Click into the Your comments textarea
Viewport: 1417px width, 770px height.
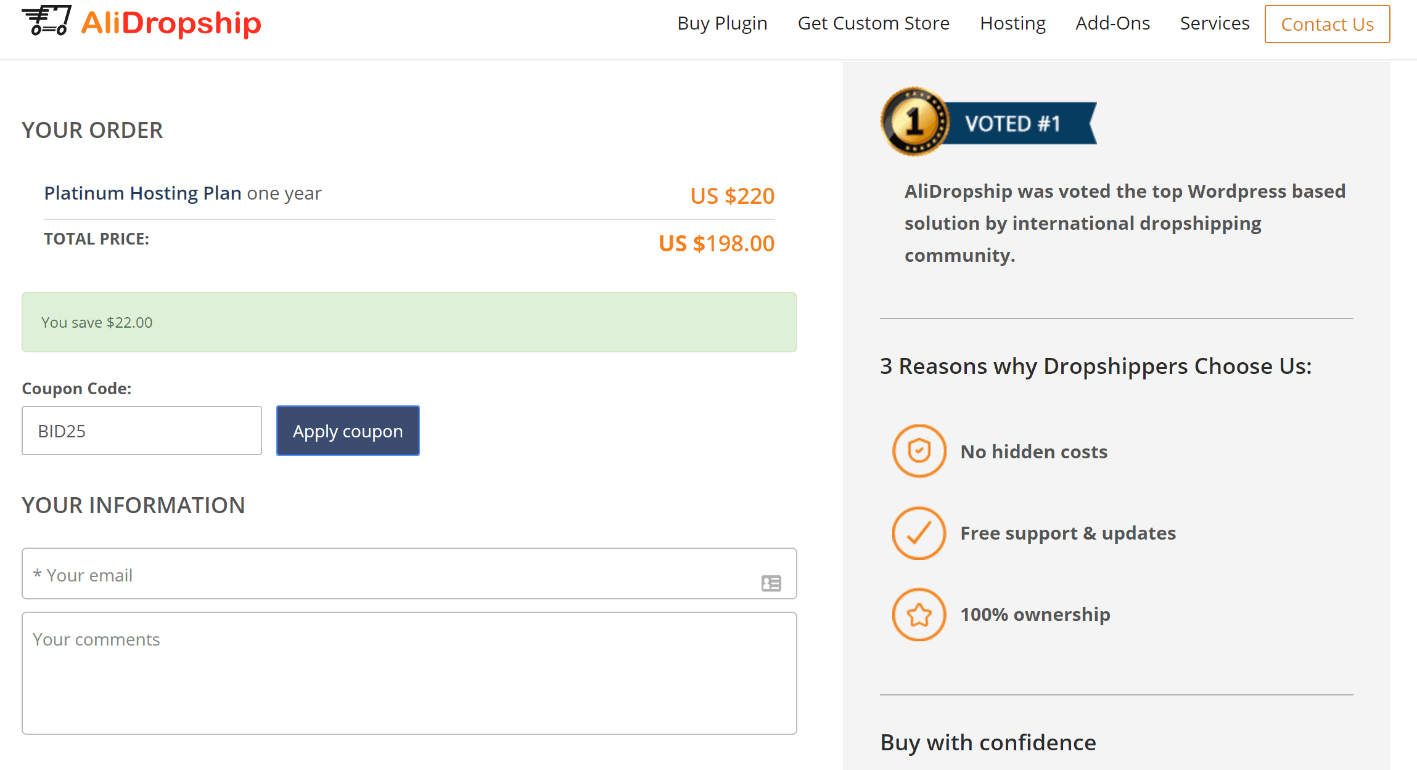tap(409, 673)
